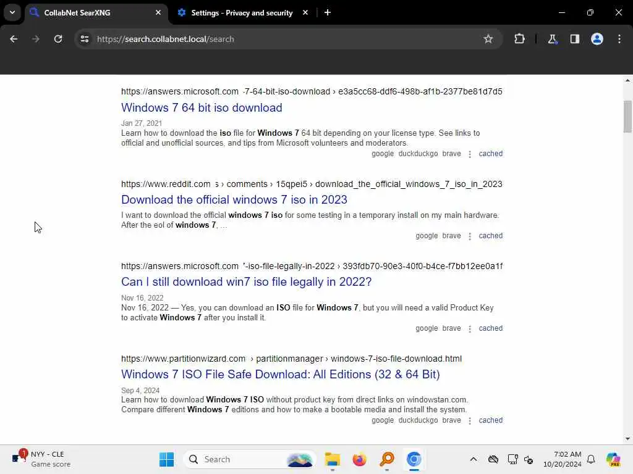
Task: Open Chrome three-dot menu
Action: tap(619, 39)
